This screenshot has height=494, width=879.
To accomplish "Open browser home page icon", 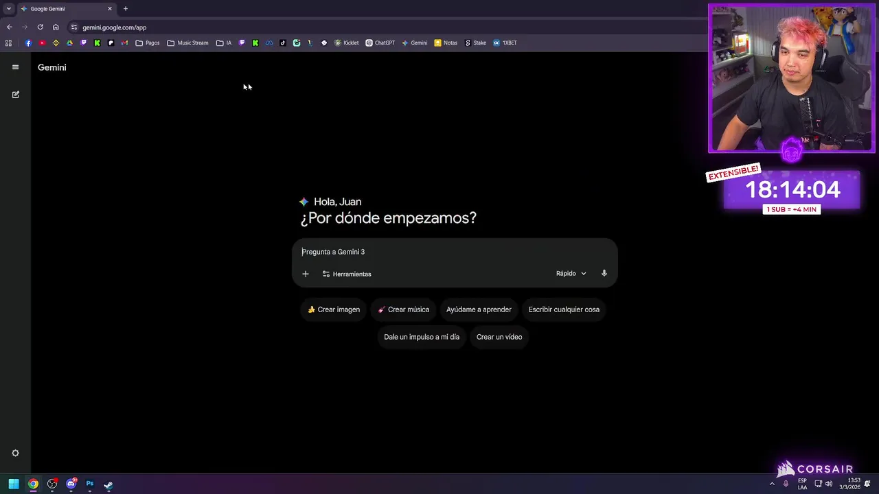I will [56, 27].
